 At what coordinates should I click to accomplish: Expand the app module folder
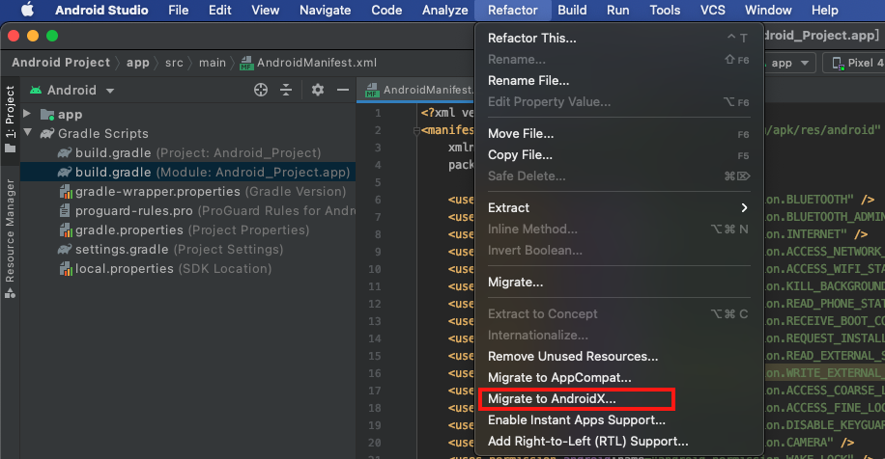click(27, 115)
